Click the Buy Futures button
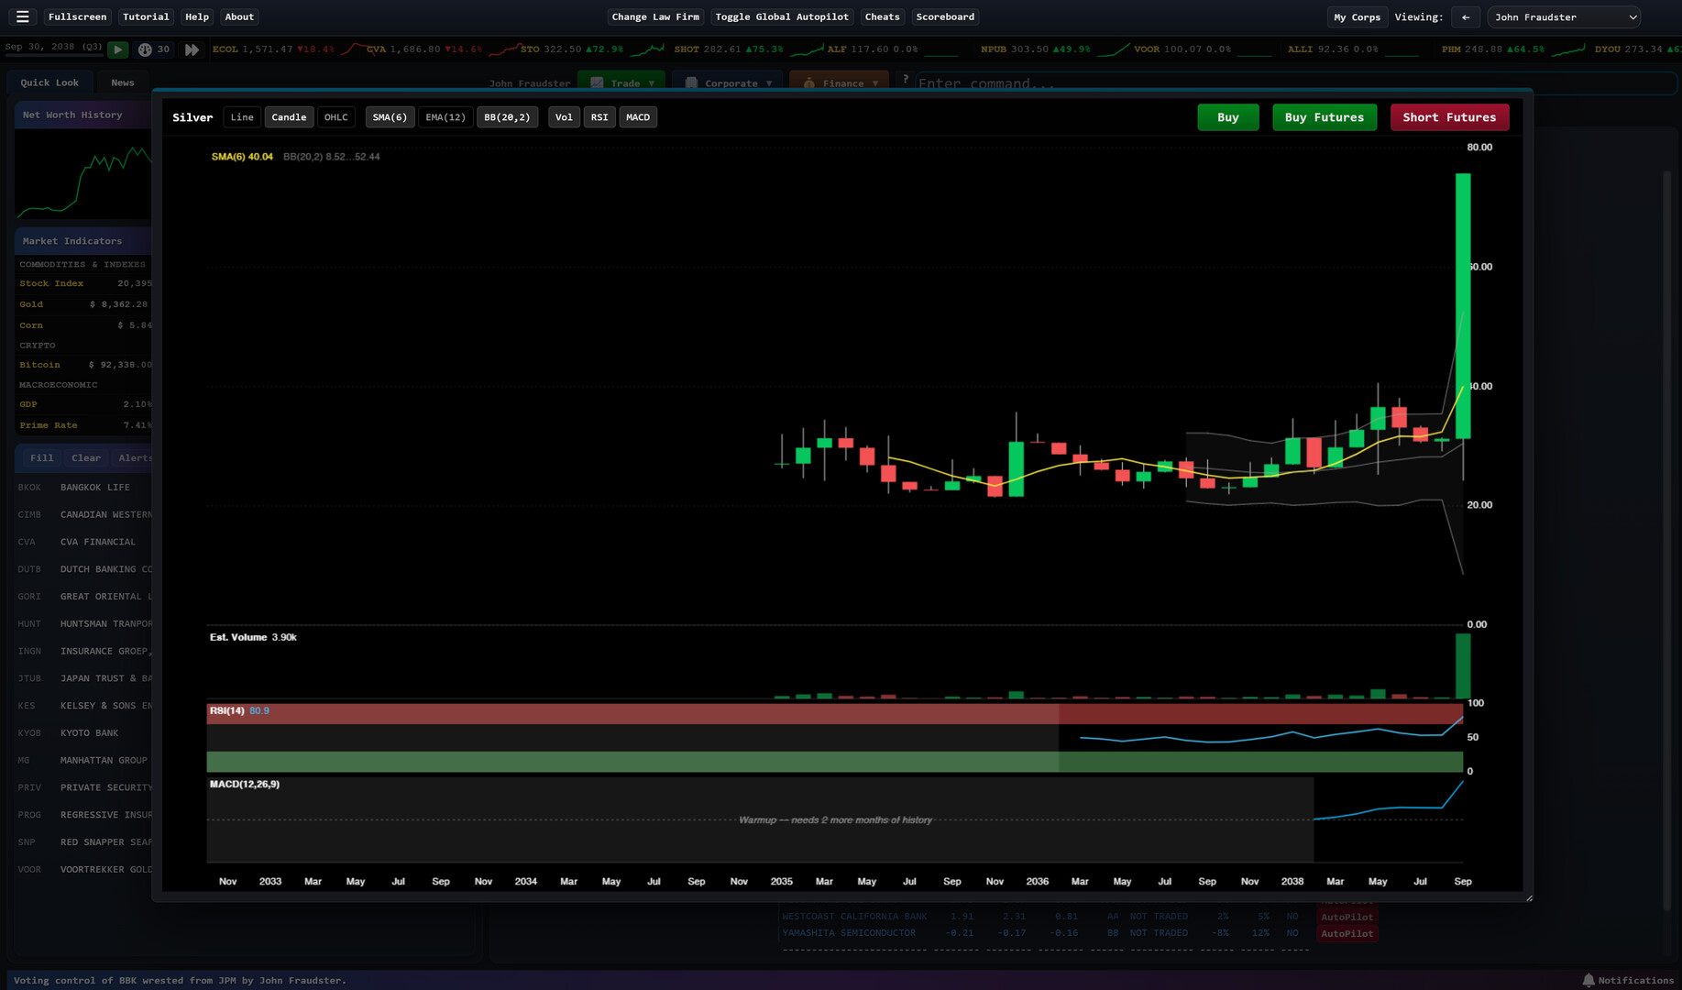 click(1324, 117)
